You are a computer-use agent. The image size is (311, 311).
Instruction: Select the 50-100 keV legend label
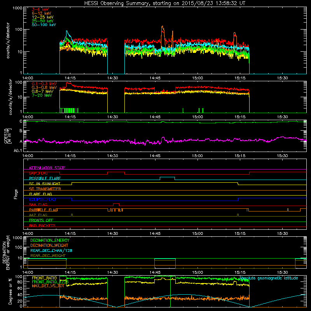(44, 25)
